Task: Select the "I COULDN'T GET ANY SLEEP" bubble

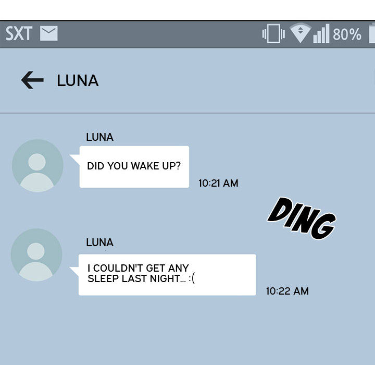Action: point(167,274)
